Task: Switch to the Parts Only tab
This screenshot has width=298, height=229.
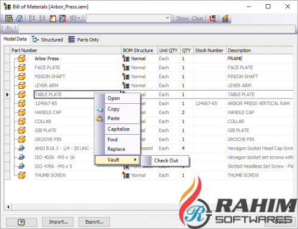Action: coord(83,40)
